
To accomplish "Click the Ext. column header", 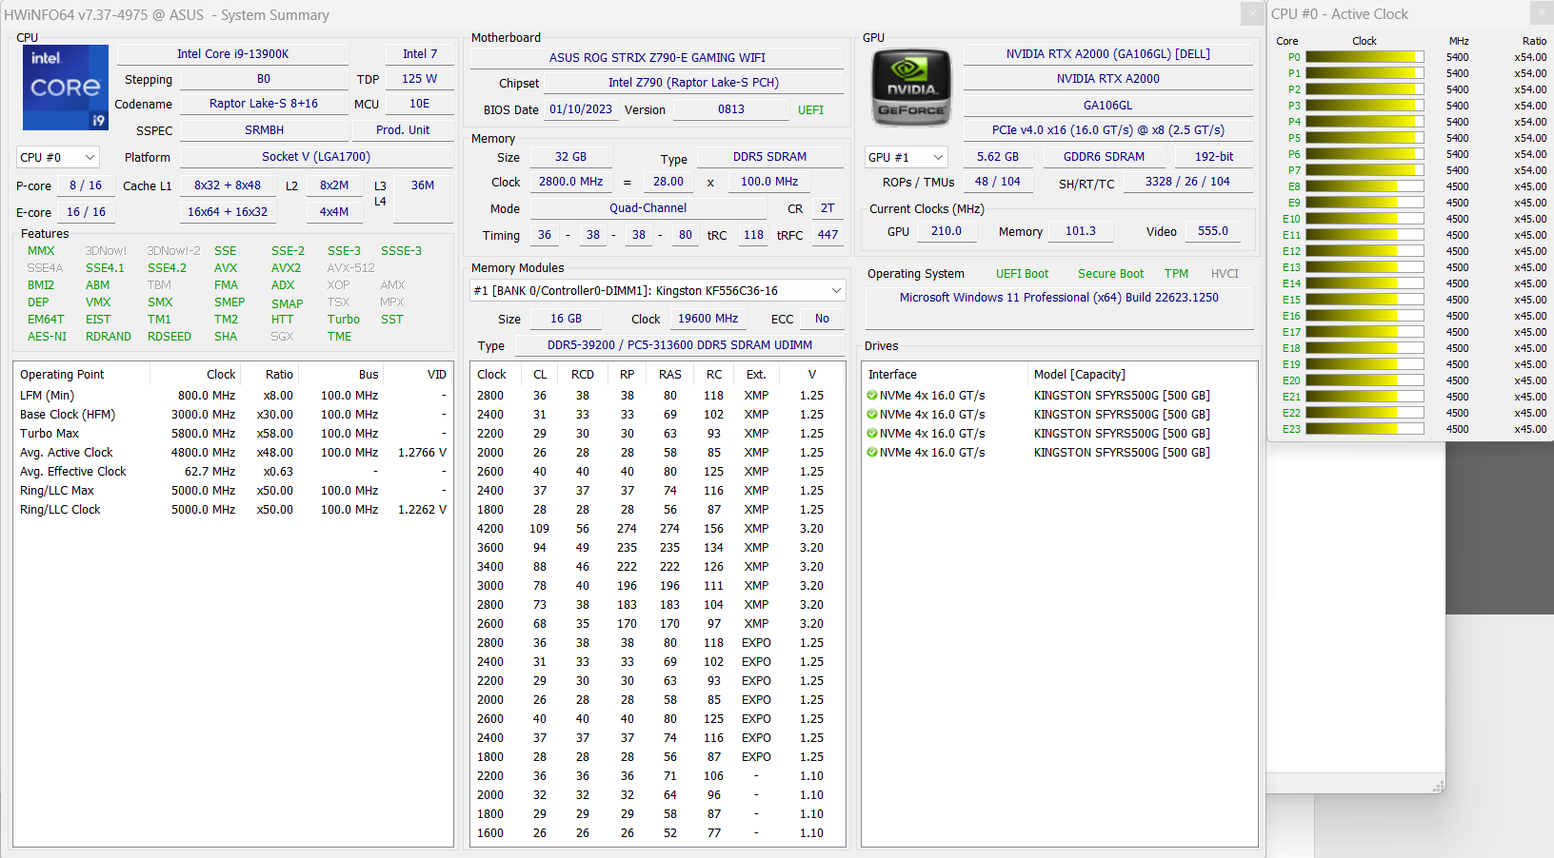I will tap(756, 374).
